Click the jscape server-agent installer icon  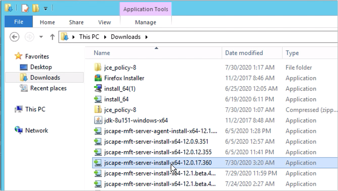click(x=98, y=131)
